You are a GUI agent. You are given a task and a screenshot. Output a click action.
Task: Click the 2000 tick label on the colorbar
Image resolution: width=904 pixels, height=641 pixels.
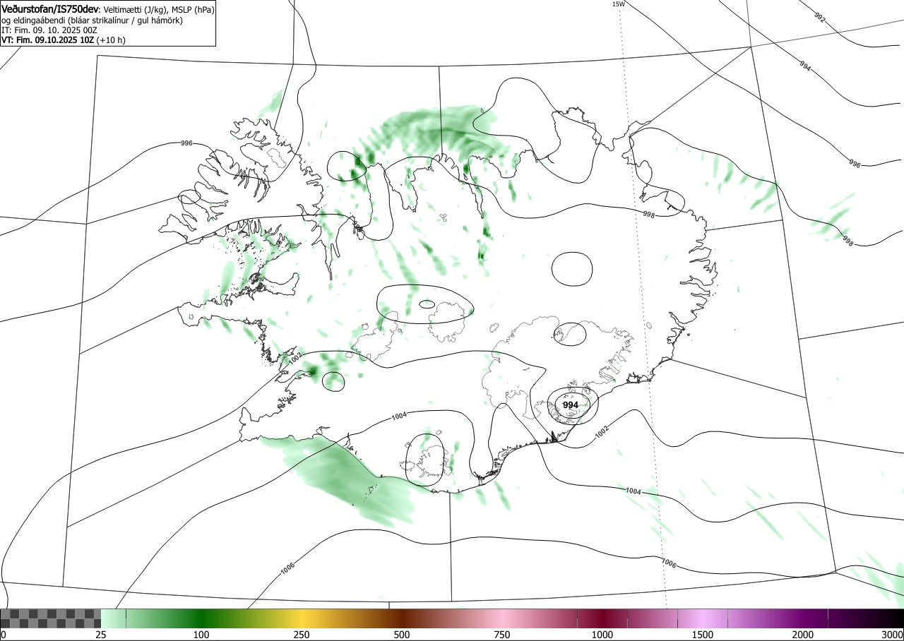[x=803, y=635]
